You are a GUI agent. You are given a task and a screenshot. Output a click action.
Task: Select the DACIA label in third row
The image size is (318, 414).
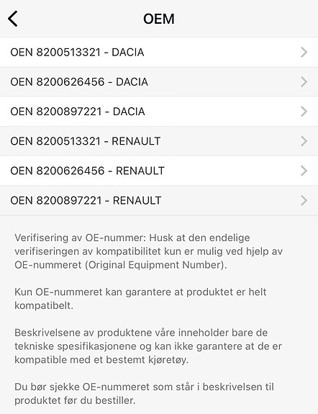pyautogui.click(x=129, y=112)
